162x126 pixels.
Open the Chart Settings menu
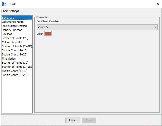click(x=10, y=11)
